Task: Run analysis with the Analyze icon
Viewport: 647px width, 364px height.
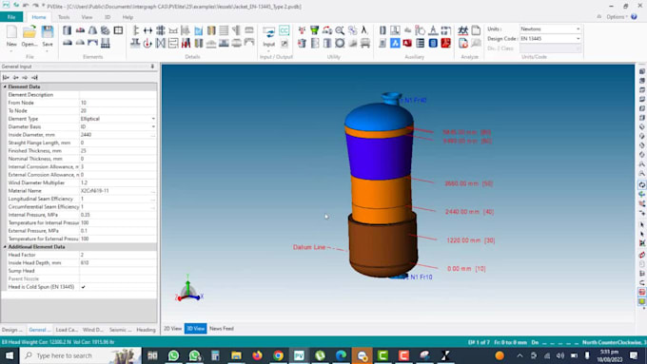Action: point(463,30)
